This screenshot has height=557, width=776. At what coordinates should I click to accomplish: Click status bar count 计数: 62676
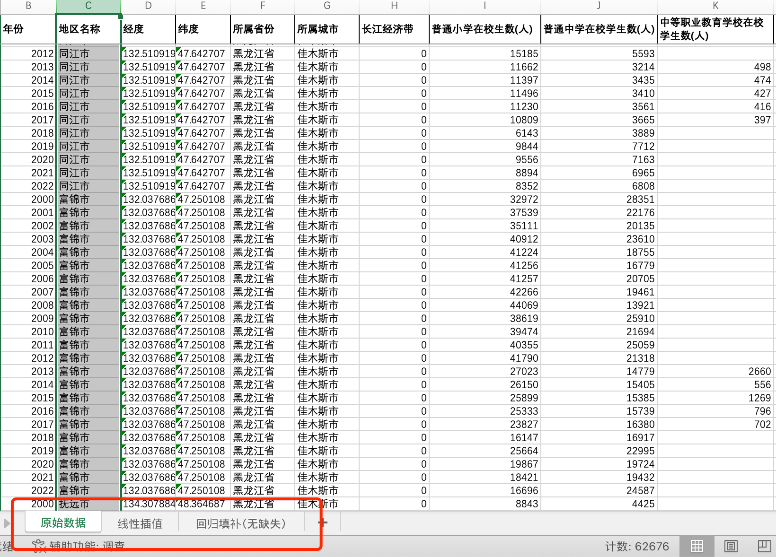point(637,547)
